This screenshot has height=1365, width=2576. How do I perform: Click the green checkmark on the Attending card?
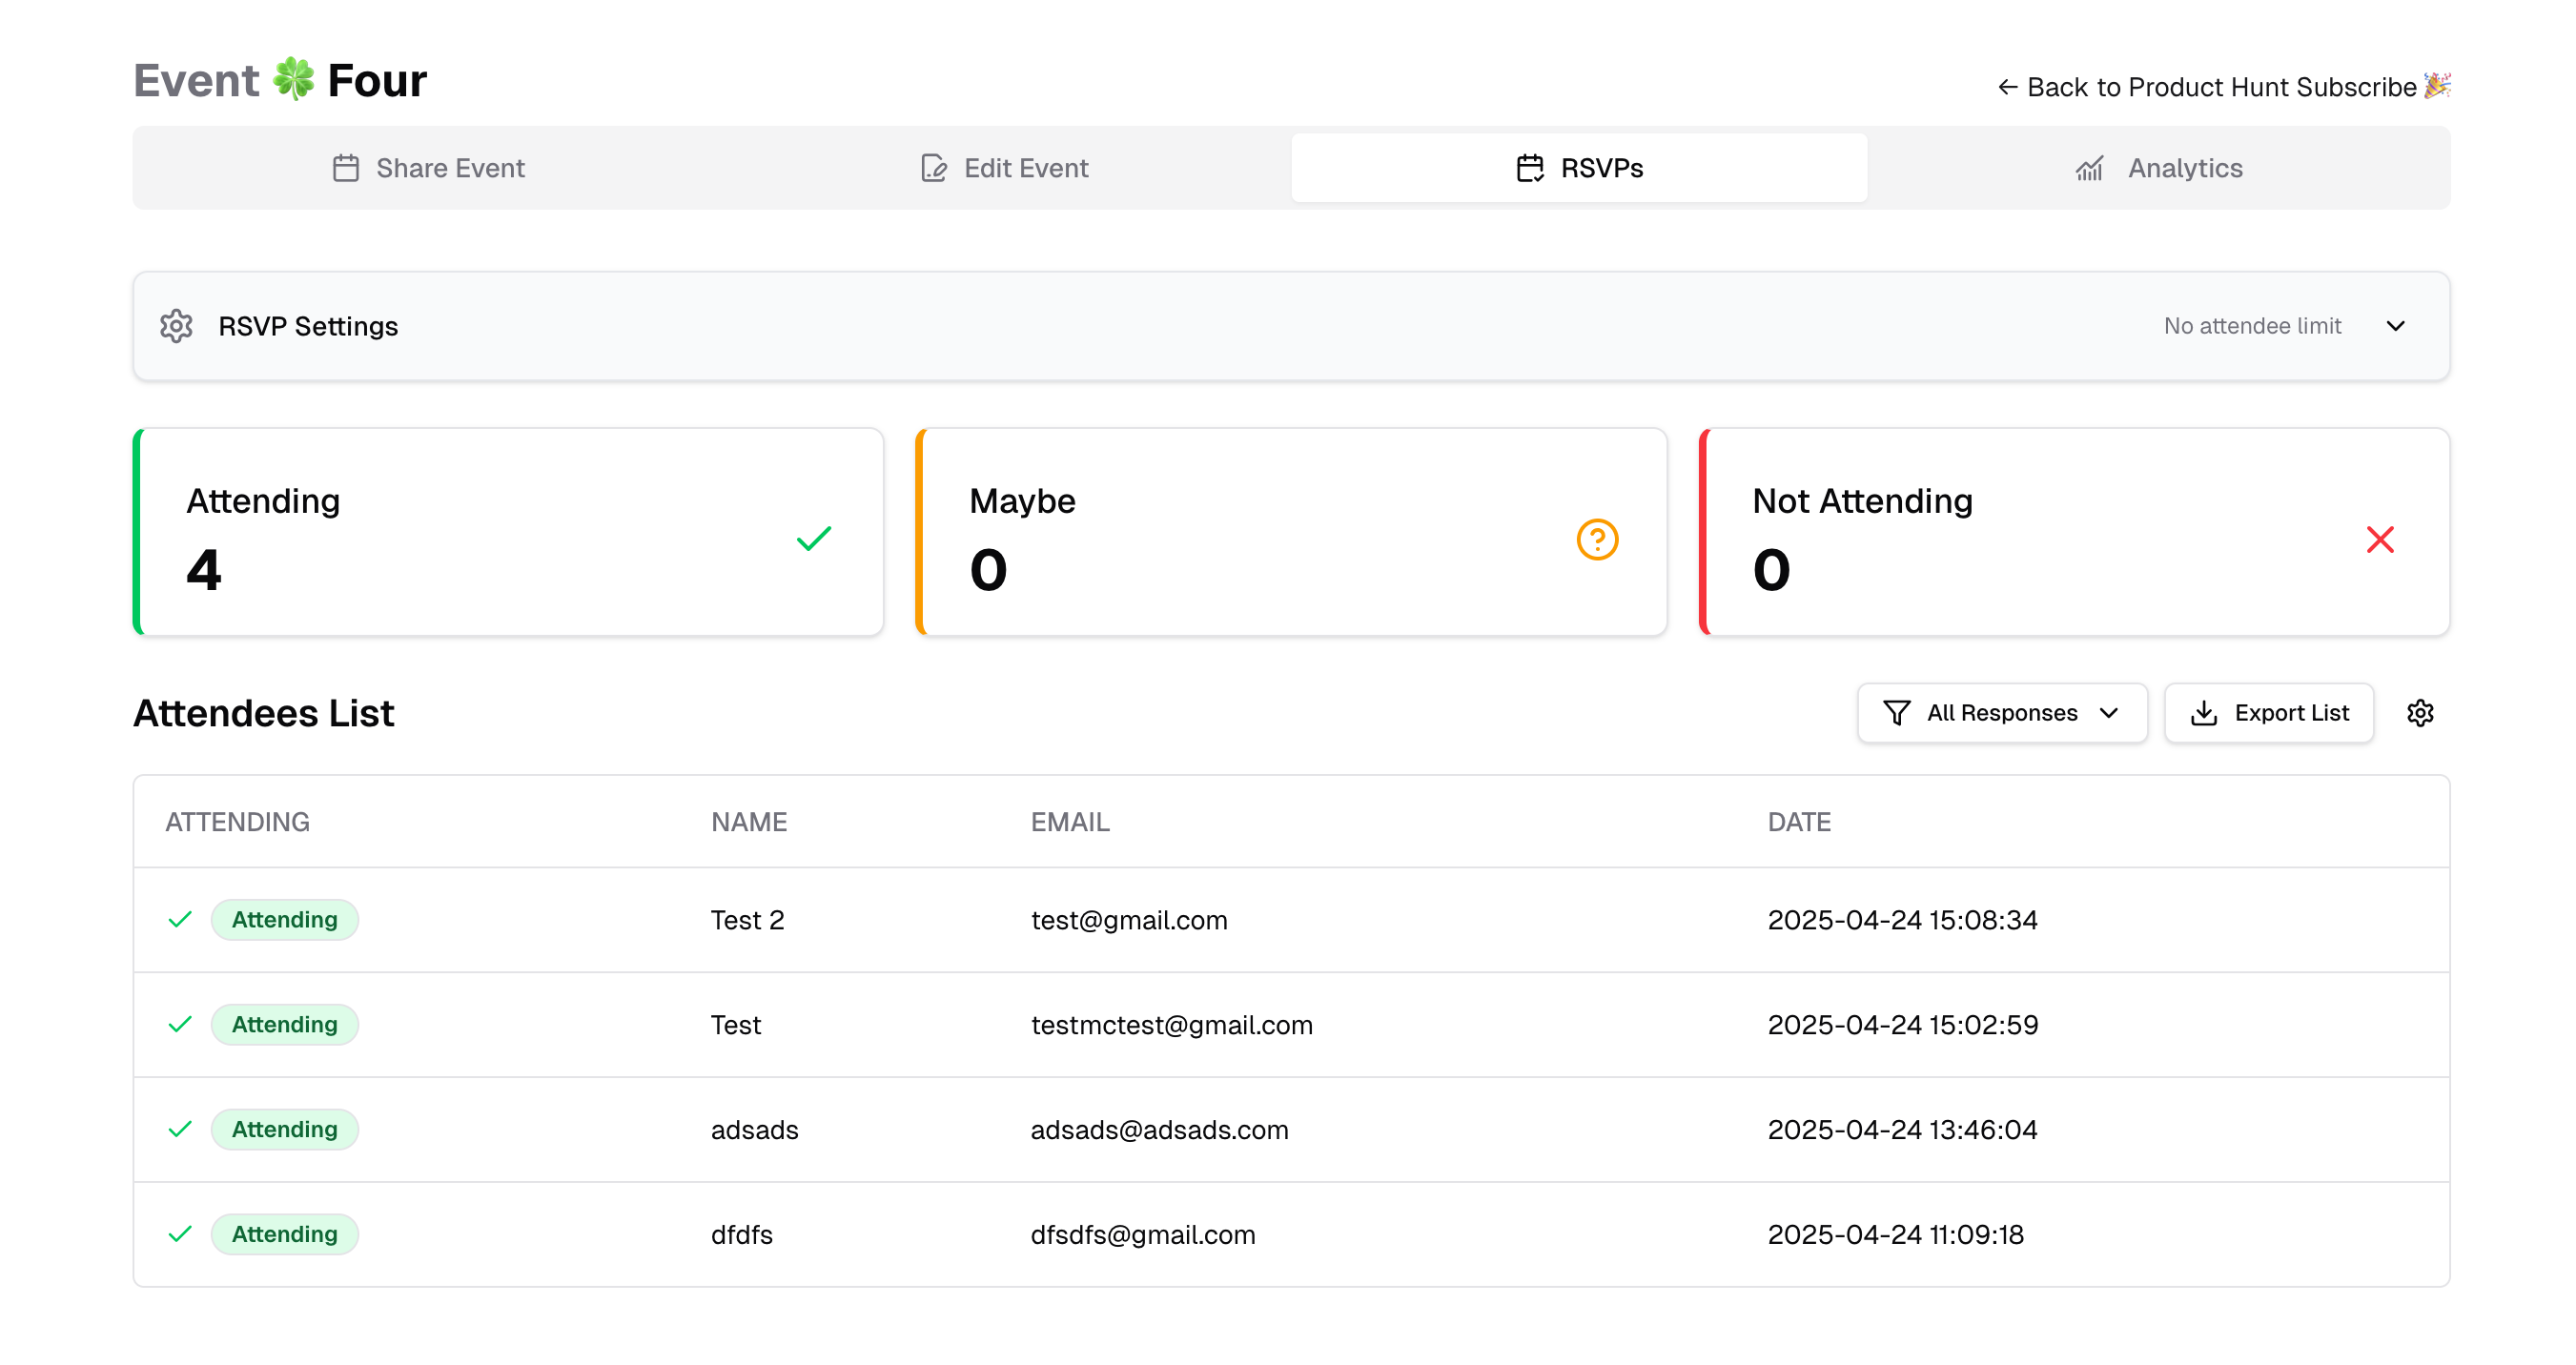813,539
